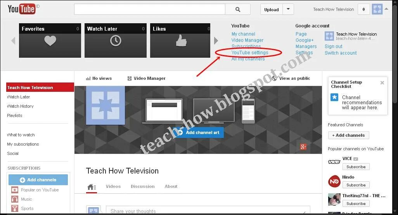Click Add channel art button
The image size is (398, 215).
pos(199,132)
